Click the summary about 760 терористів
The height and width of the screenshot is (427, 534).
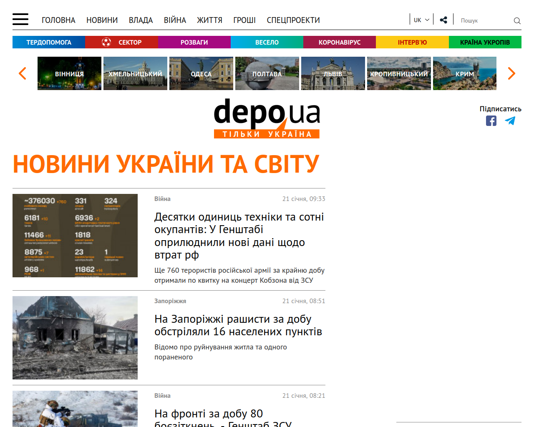click(239, 275)
